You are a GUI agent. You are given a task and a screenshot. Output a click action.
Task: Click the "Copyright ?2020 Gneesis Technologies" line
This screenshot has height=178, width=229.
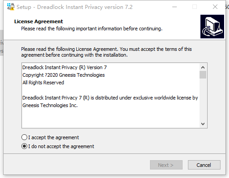point(63,75)
